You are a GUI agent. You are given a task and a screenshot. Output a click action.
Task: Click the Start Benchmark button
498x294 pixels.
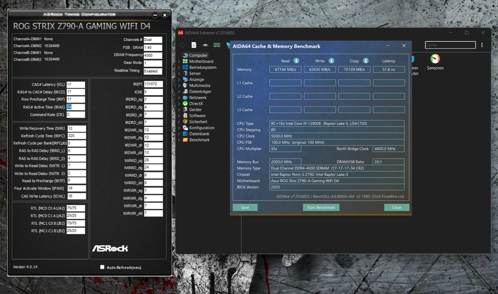(x=321, y=207)
